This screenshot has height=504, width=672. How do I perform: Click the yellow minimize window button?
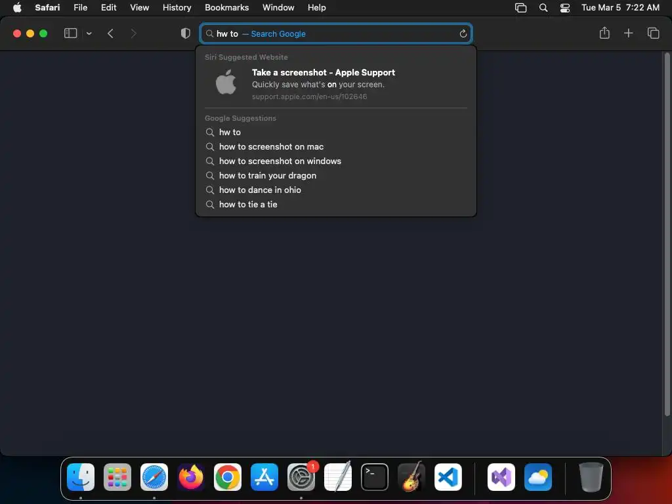pyautogui.click(x=30, y=33)
